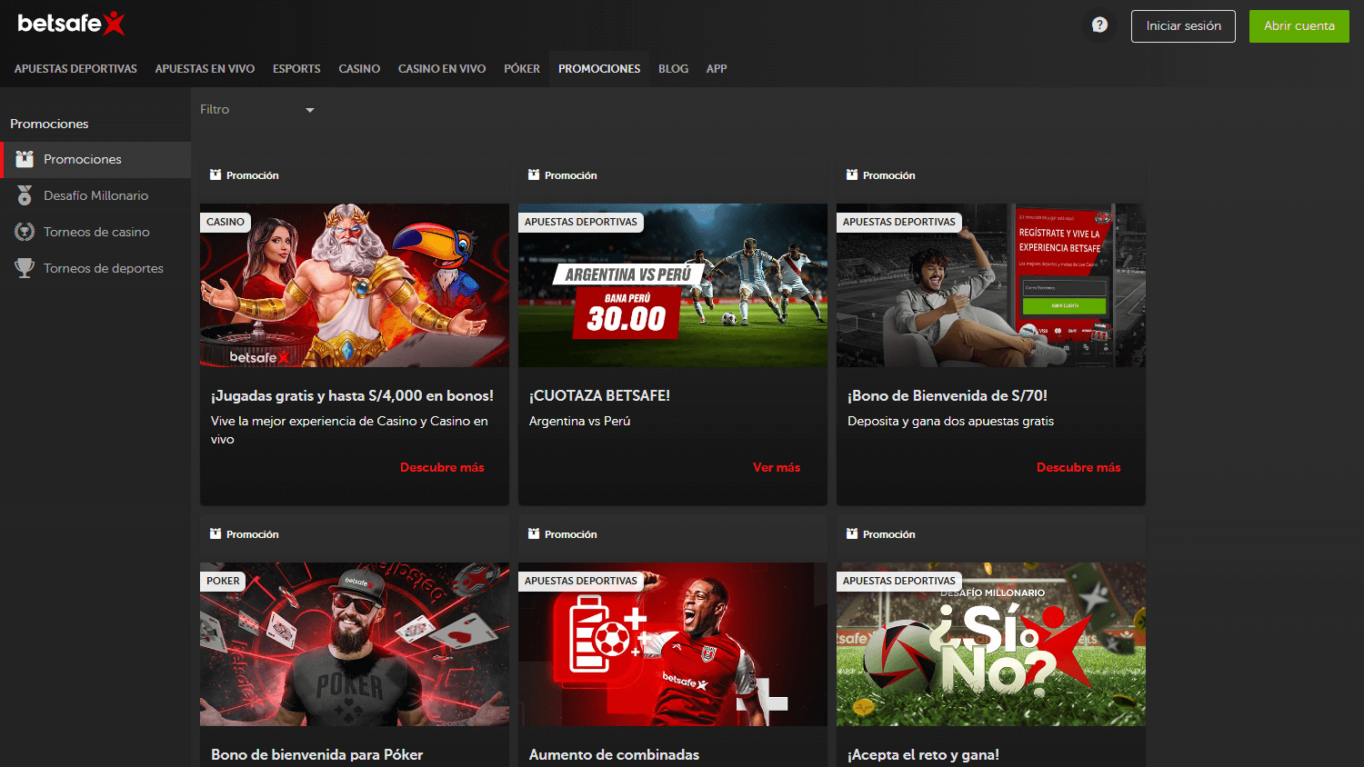The height and width of the screenshot is (767, 1364).
Task: Open Ver más on the Argentina vs Perú promo
Action: coord(777,467)
